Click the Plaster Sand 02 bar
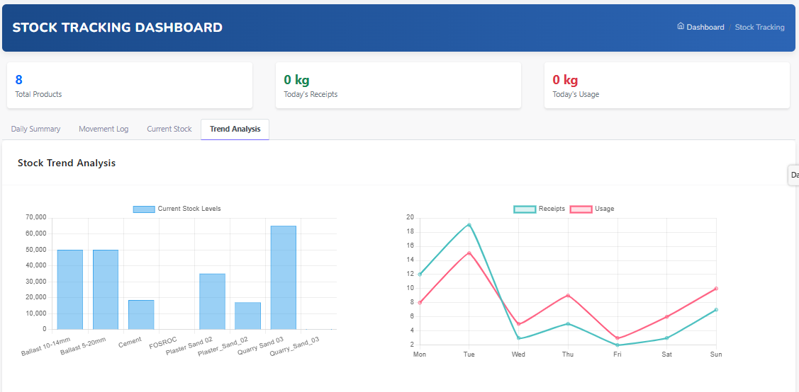 click(x=212, y=301)
